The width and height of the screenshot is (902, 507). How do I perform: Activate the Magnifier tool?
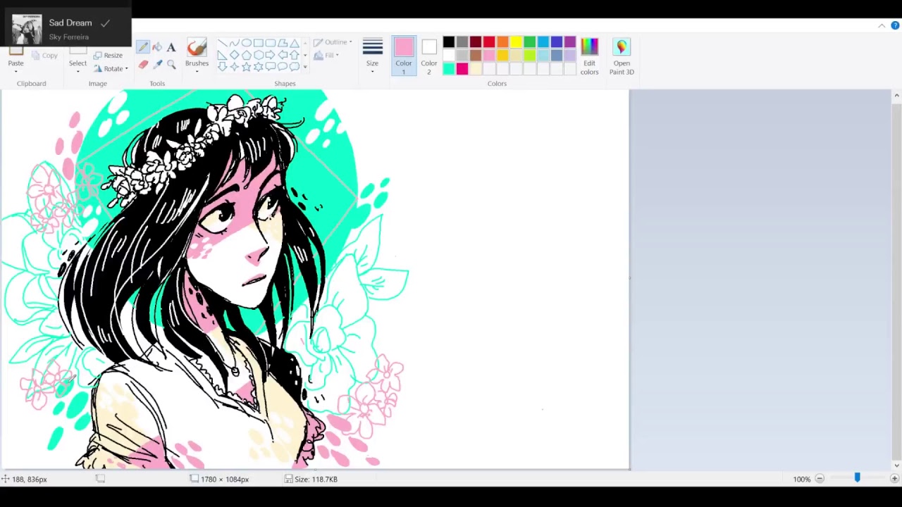(171, 65)
